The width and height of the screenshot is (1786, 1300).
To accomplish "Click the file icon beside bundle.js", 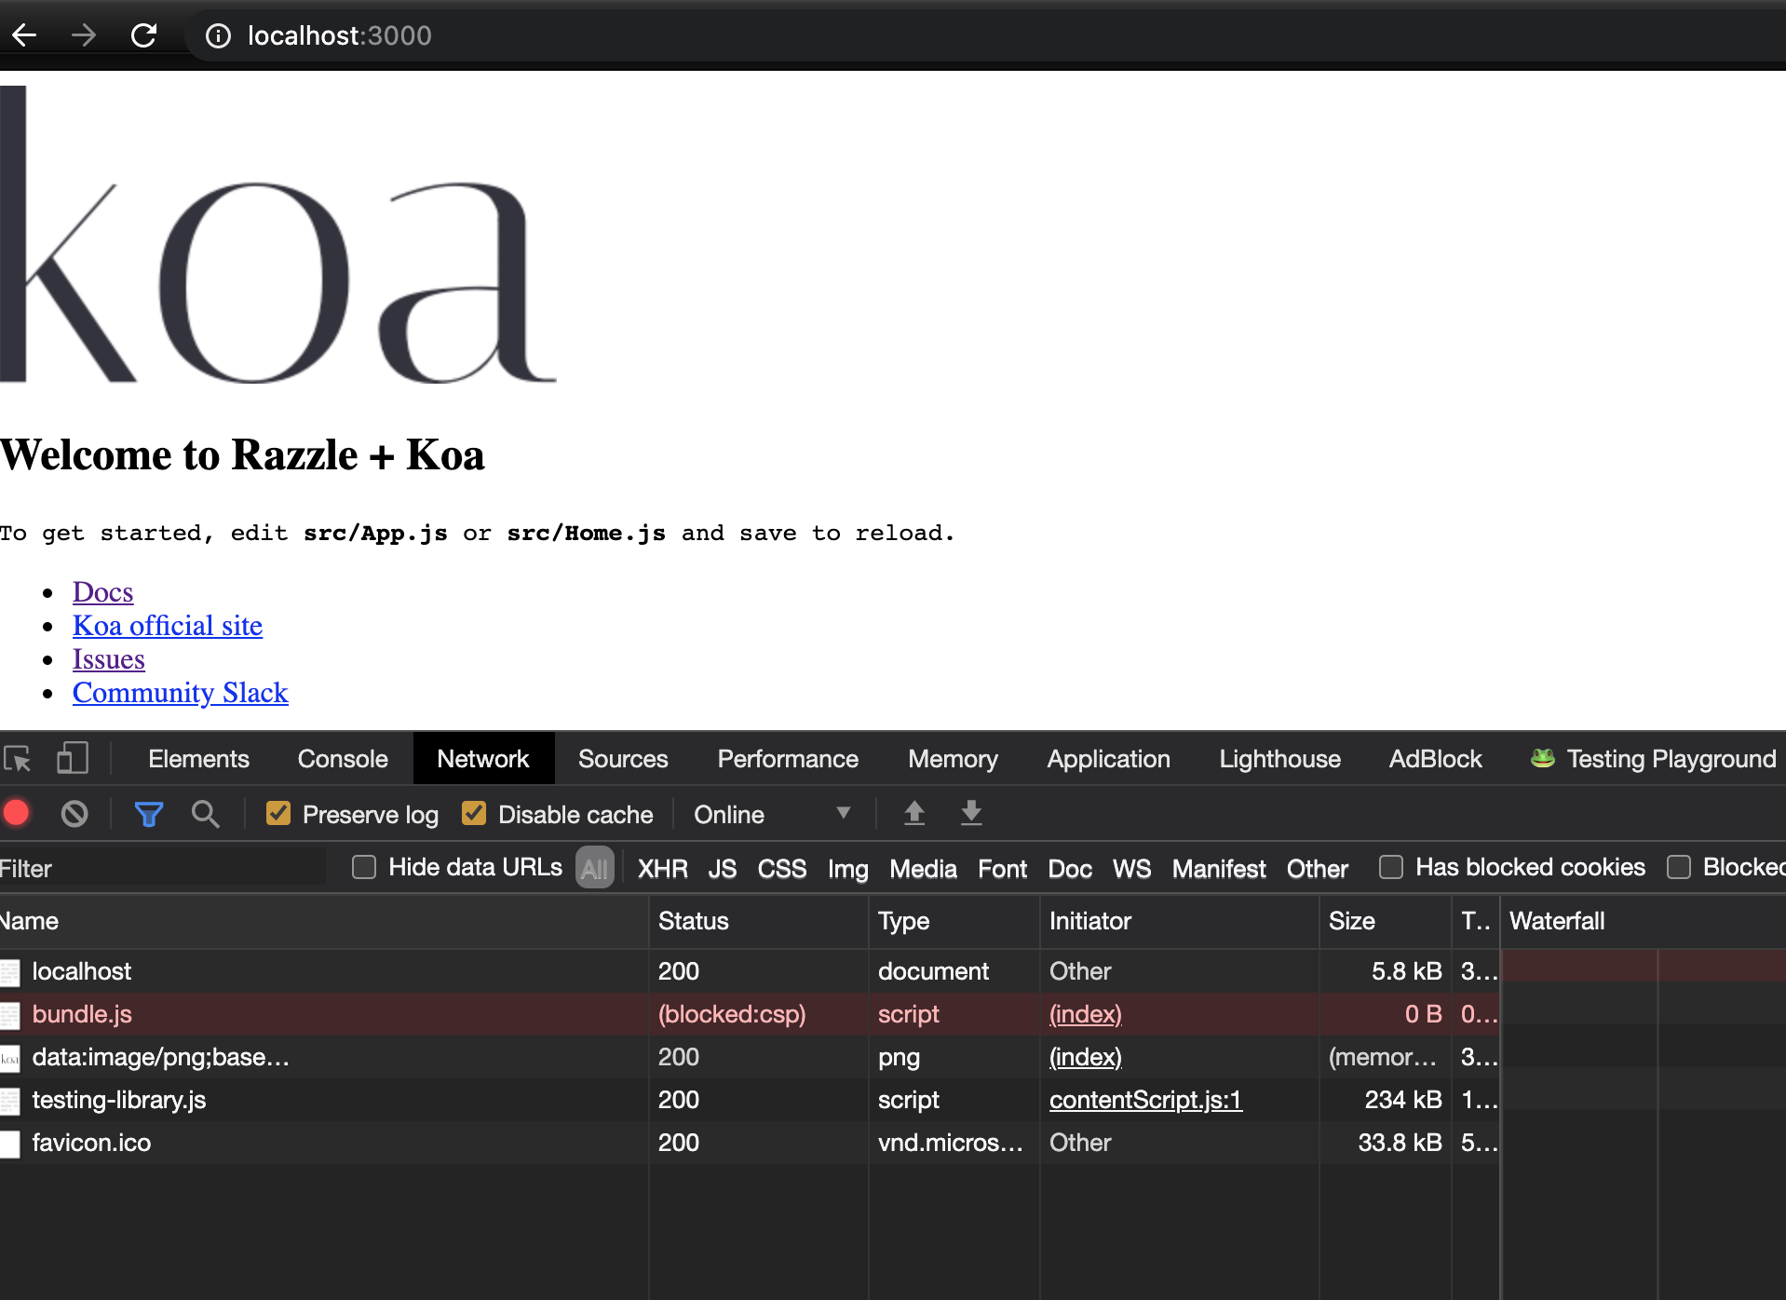I will point(10,1015).
